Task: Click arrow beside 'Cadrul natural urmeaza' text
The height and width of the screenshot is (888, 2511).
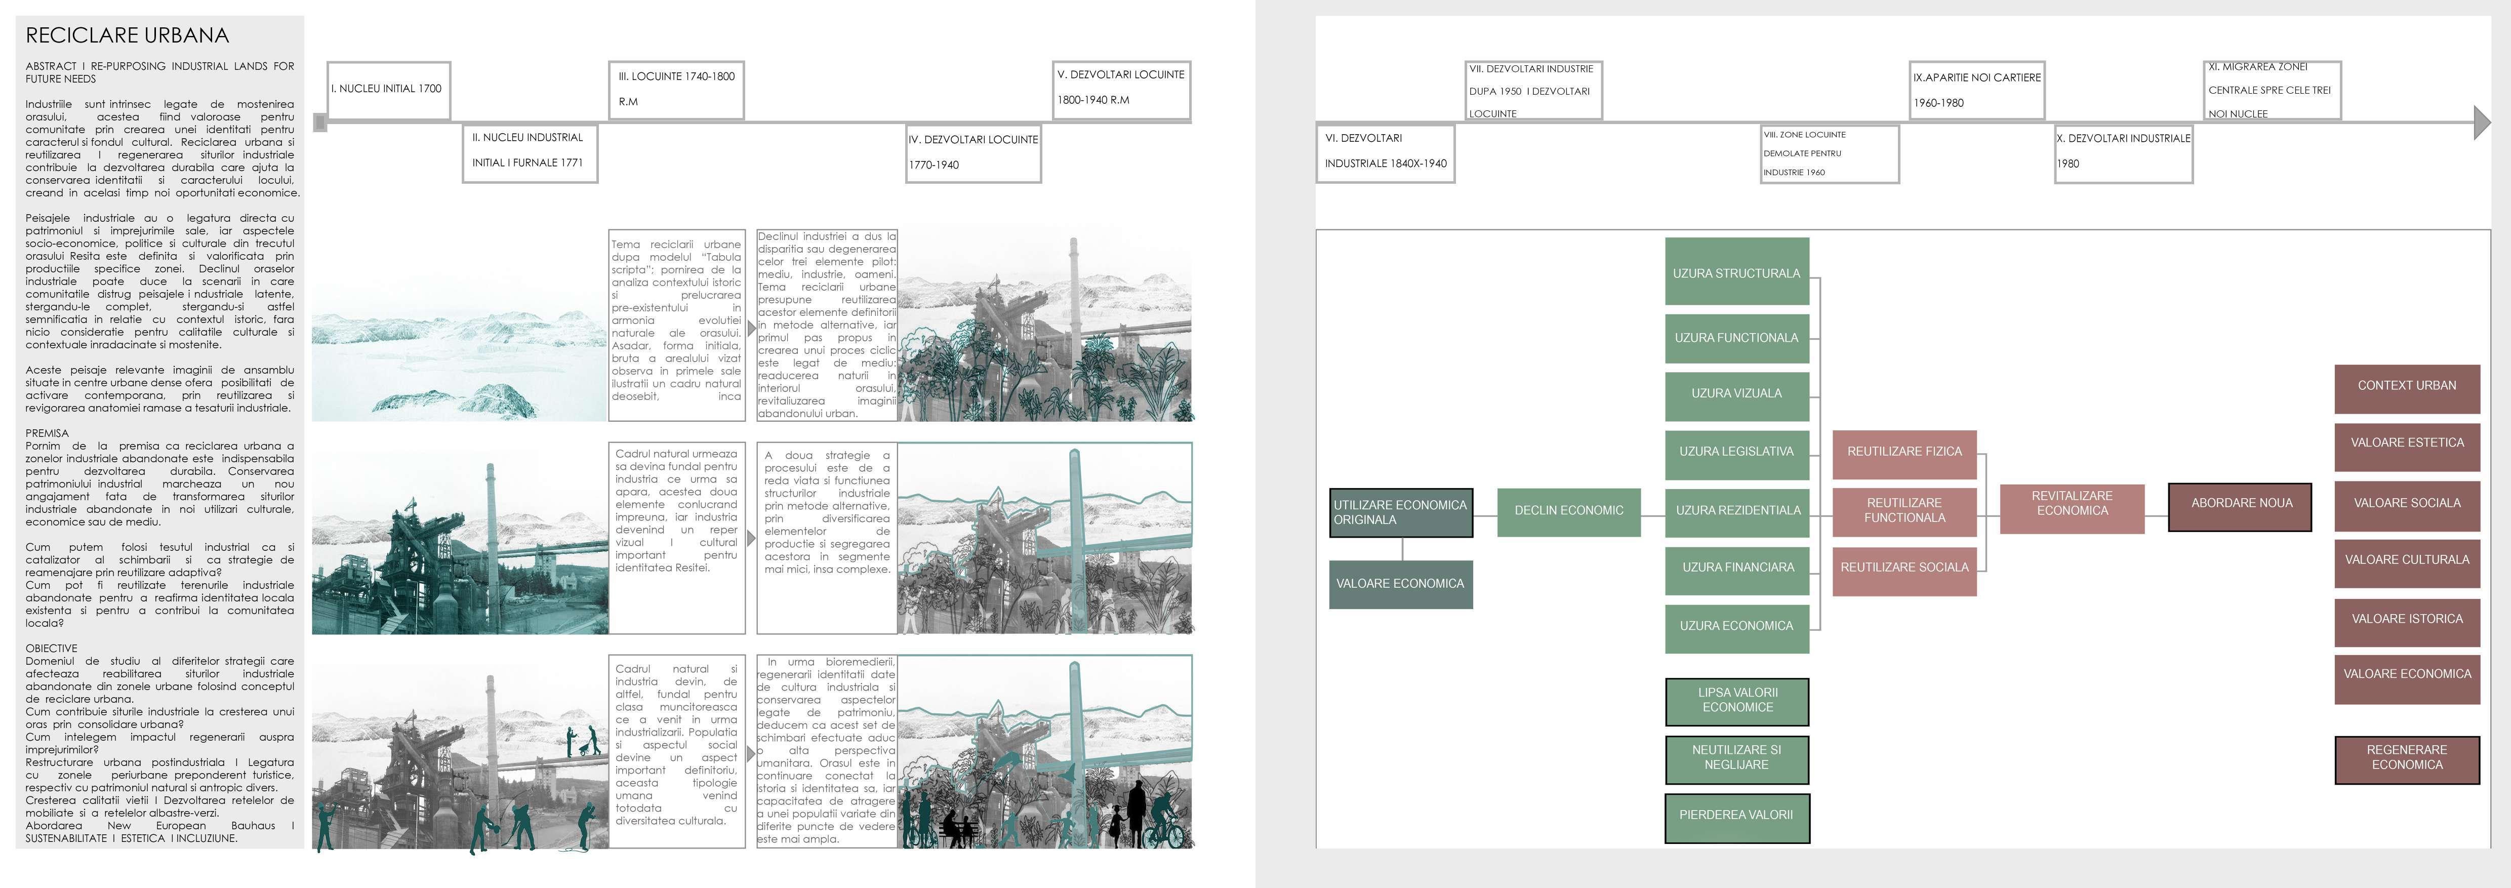Action: pyautogui.click(x=751, y=538)
